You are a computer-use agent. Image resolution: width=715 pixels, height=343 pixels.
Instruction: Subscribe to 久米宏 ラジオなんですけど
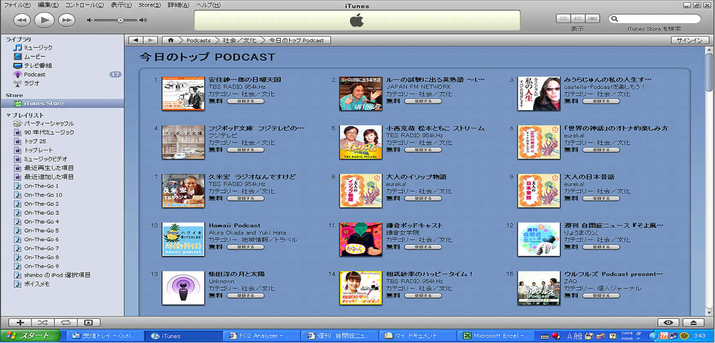(245, 198)
